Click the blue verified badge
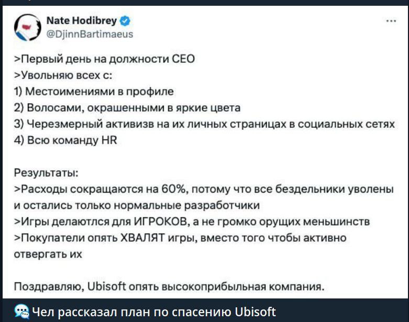The height and width of the screenshot is (322, 409). coord(124,22)
